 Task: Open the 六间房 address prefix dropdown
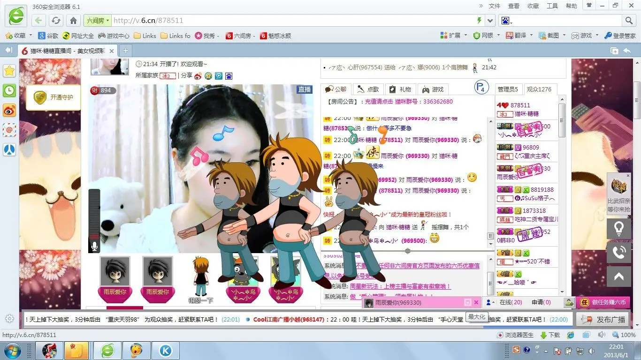[97, 21]
